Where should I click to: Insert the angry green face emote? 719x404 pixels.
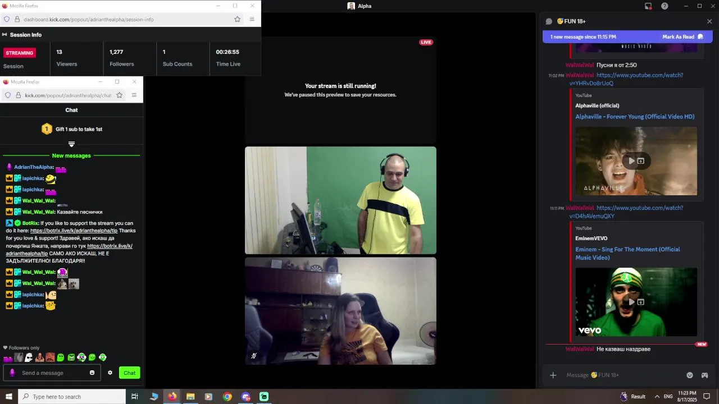[71, 357]
